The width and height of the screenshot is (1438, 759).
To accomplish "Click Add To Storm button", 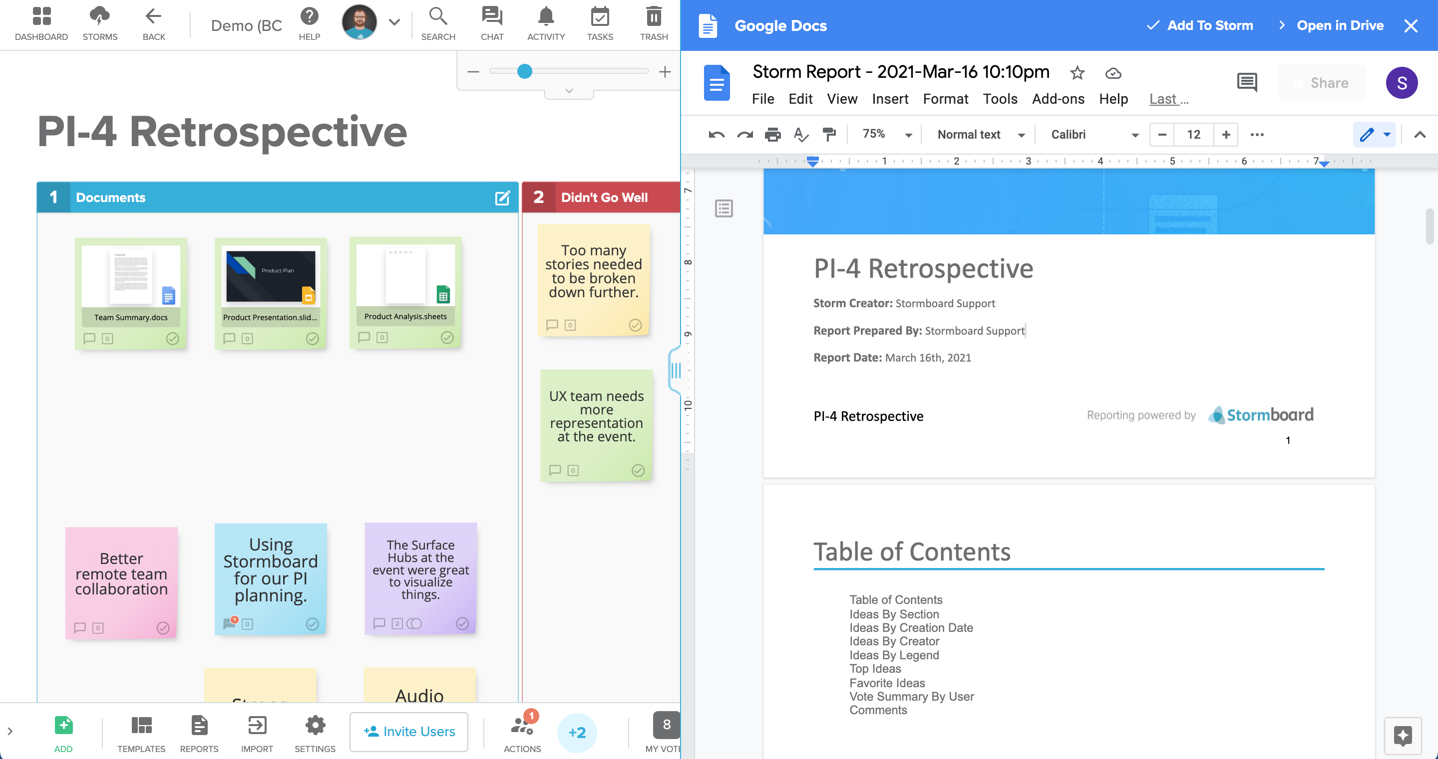I will tap(1200, 25).
